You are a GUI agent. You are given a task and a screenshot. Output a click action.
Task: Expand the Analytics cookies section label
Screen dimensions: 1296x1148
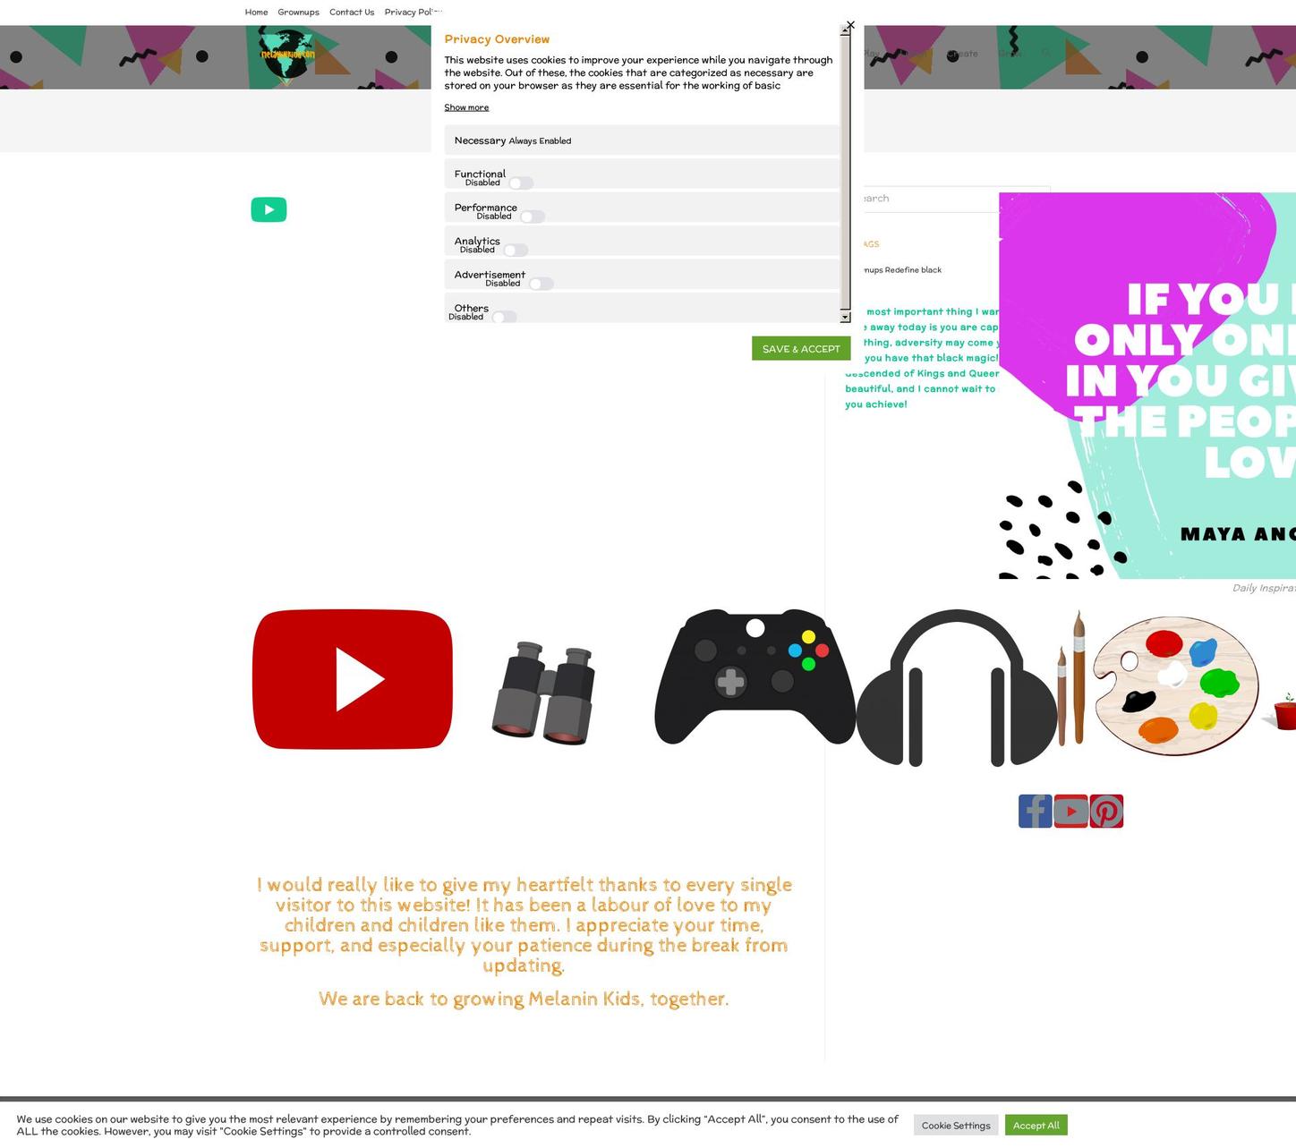[477, 241]
